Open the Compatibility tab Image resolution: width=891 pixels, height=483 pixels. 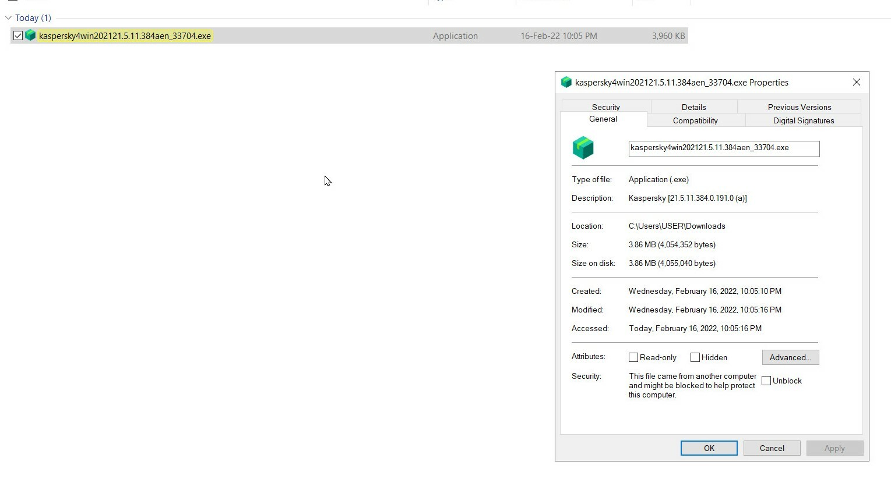tap(696, 120)
